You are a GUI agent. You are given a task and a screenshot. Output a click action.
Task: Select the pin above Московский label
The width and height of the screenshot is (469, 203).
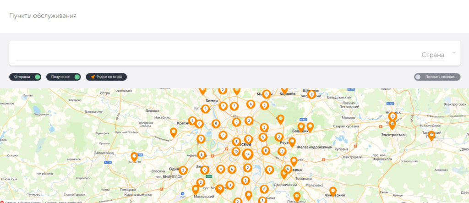tap(196, 190)
